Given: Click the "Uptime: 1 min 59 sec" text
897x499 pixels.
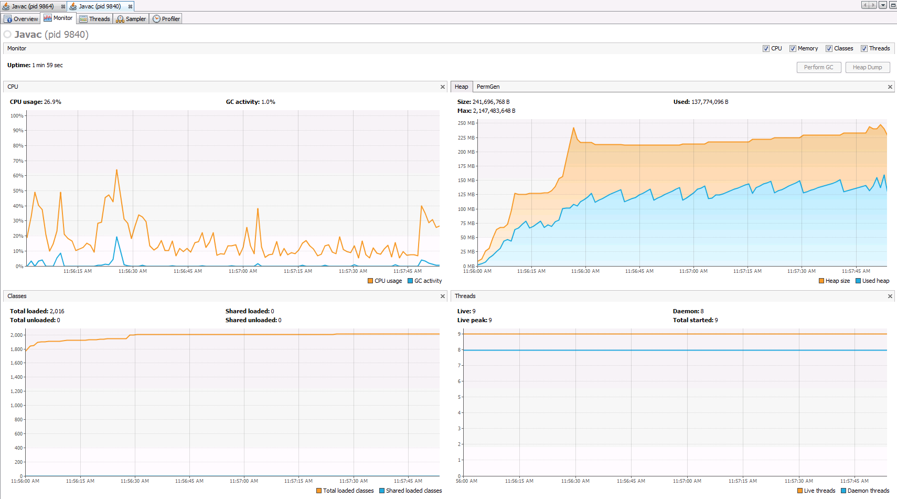Looking at the screenshot, I should pyautogui.click(x=35, y=65).
